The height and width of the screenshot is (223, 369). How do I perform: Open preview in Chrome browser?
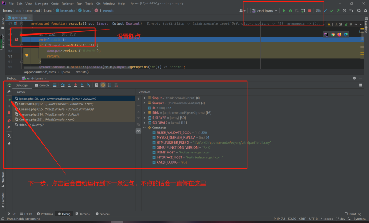[x=333, y=34]
